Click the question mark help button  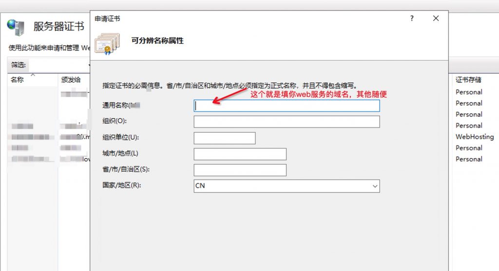(x=412, y=18)
